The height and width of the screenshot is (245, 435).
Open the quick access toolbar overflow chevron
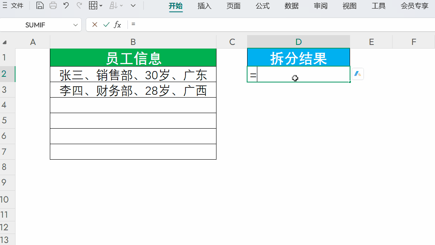coord(133,6)
